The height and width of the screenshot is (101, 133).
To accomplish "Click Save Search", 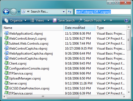I will click(66, 20).
